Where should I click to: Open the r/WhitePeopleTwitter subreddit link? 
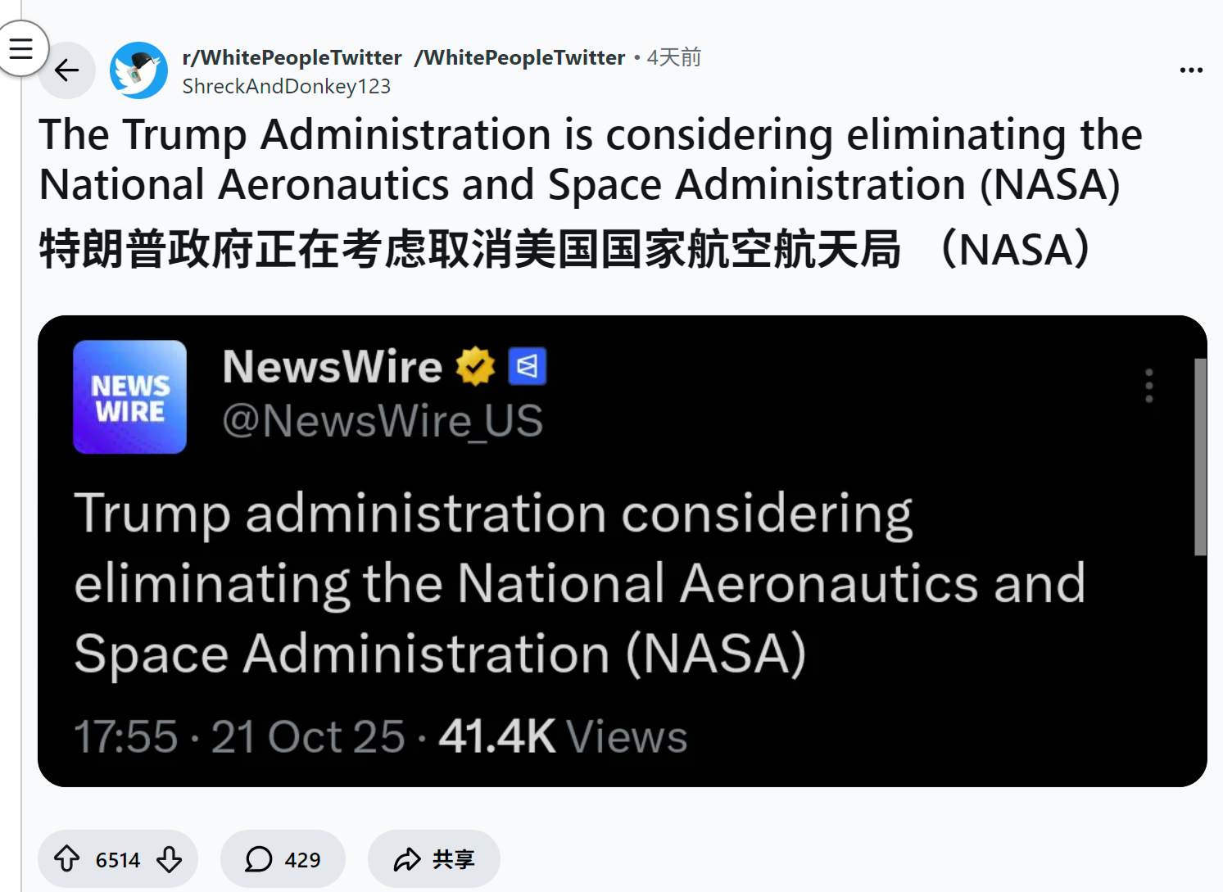point(292,57)
